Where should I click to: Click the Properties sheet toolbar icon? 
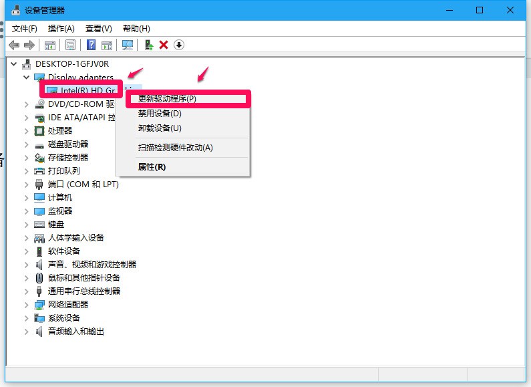[70, 45]
